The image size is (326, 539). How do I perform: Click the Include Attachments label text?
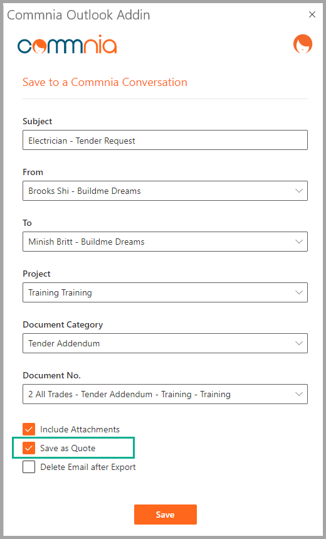point(80,429)
